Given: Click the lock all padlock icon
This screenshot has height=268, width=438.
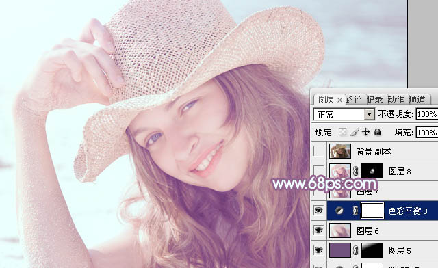Looking at the screenshot, I should pos(377,132).
